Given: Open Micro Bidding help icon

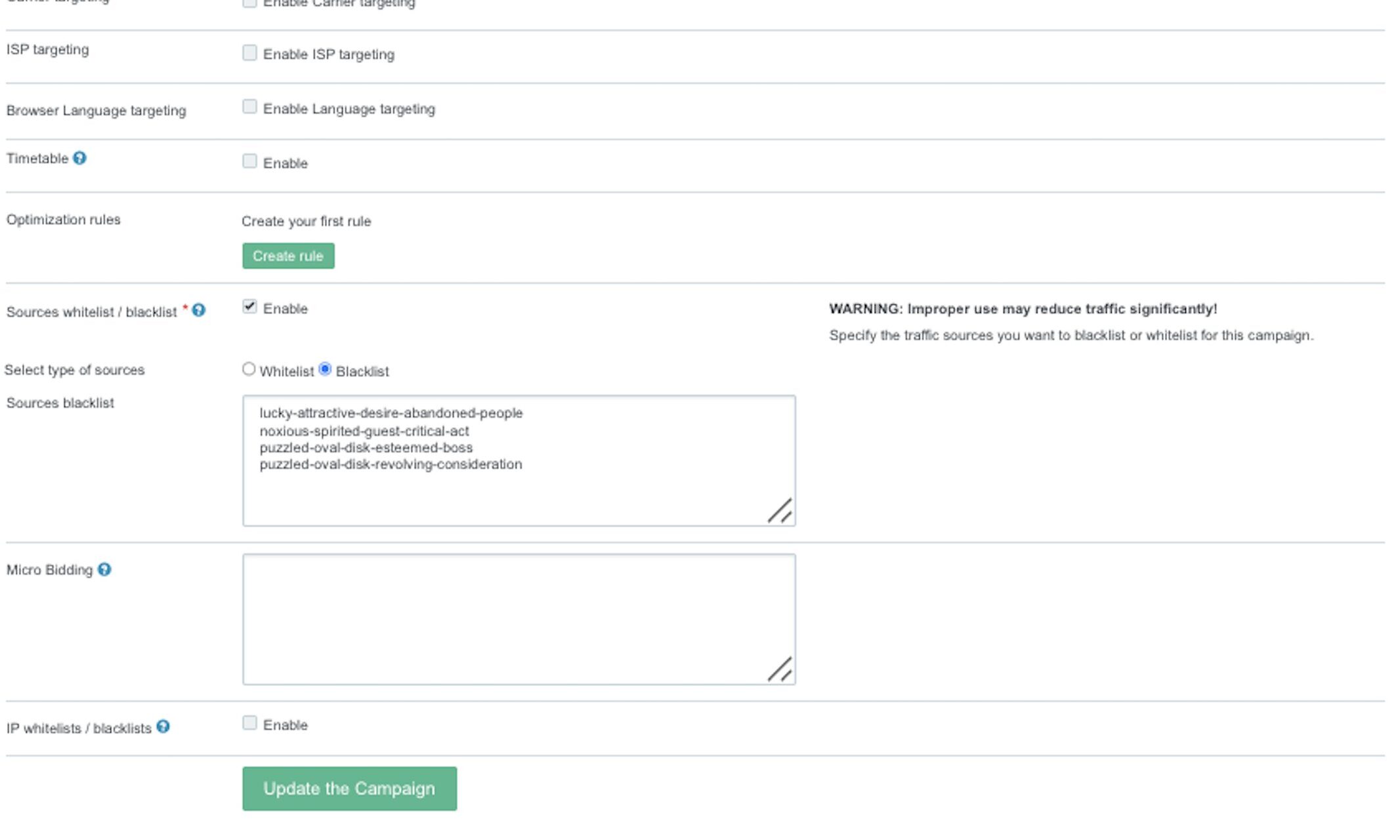Looking at the screenshot, I should [x=104, y=569].
